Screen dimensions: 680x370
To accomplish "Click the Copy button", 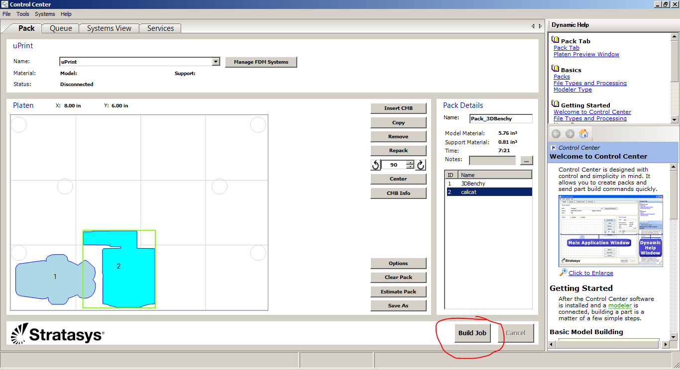I will (398, 122).
